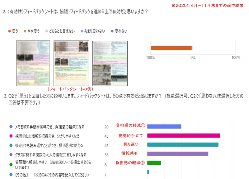Click the orange bar in Q2 chart
Viewport: 249px width, 179px height.
[171, 48]
